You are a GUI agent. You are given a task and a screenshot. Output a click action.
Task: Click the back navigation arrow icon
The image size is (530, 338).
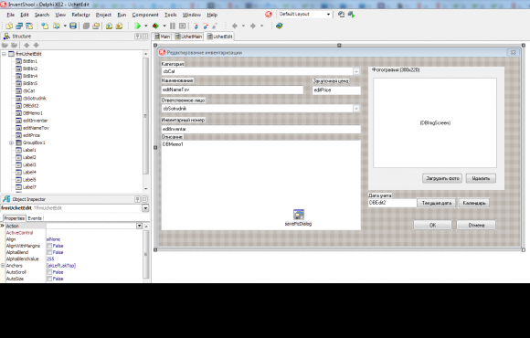pos(234,26)
